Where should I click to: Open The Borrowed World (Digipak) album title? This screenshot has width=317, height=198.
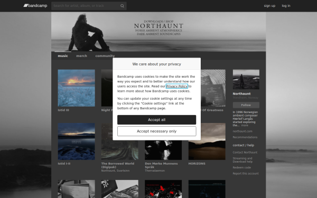pyautogui.click(x=118, y=165)
